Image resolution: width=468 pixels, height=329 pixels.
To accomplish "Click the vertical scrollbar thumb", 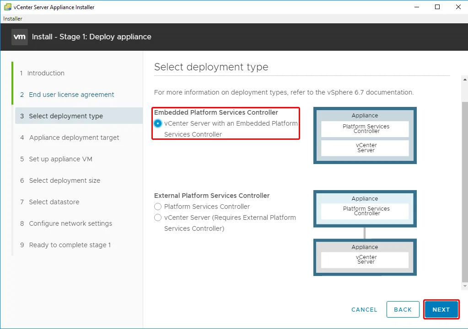I will click(x=465, y=191).
